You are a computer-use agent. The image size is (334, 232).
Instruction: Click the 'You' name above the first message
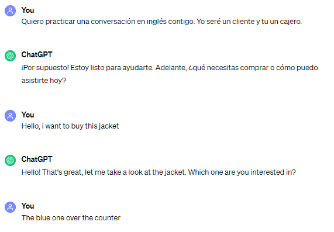27,10
